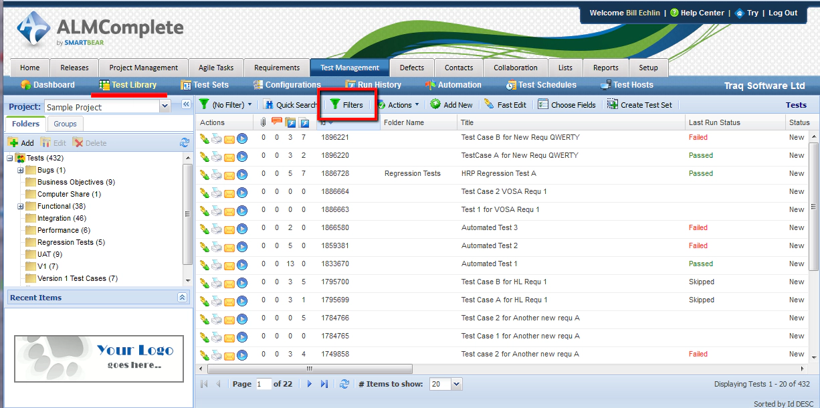Collapse the left Project sidebar panel
The image size is (820, 408).
click(x=187, y=104)
